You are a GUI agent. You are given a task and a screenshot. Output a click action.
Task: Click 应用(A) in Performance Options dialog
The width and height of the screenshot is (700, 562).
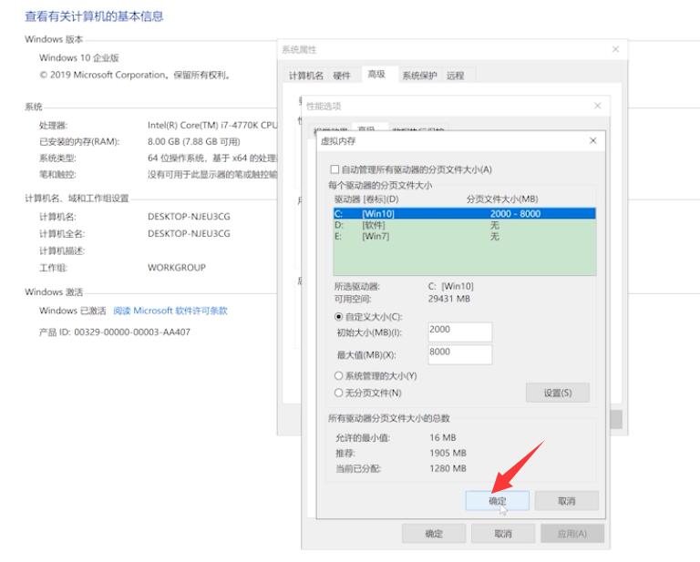[572, 534]
